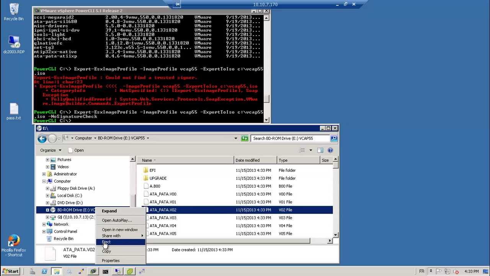490x276 pixels.
Task: Open the BD-ROM Drive breadcrumb dropdown arrow
Action: click(x=148, y=138)
